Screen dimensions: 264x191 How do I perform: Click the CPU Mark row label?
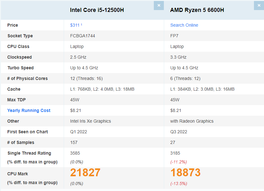pyautogui.click(x=18, y=174)
